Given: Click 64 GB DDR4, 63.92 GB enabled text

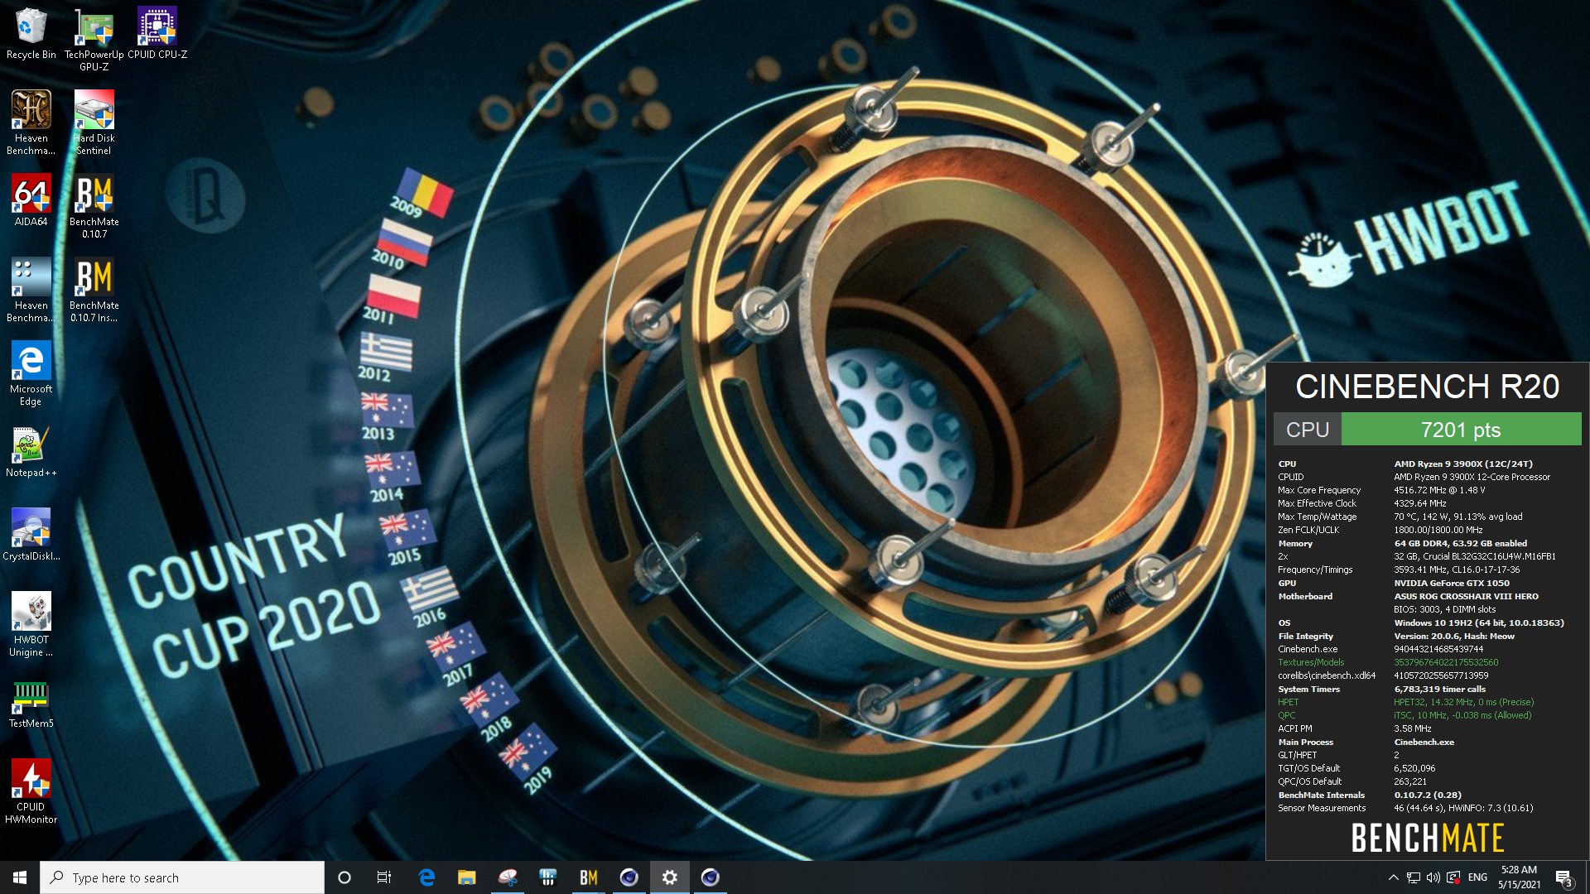Looking at the screenshot, I should (x=1460, y=543).
